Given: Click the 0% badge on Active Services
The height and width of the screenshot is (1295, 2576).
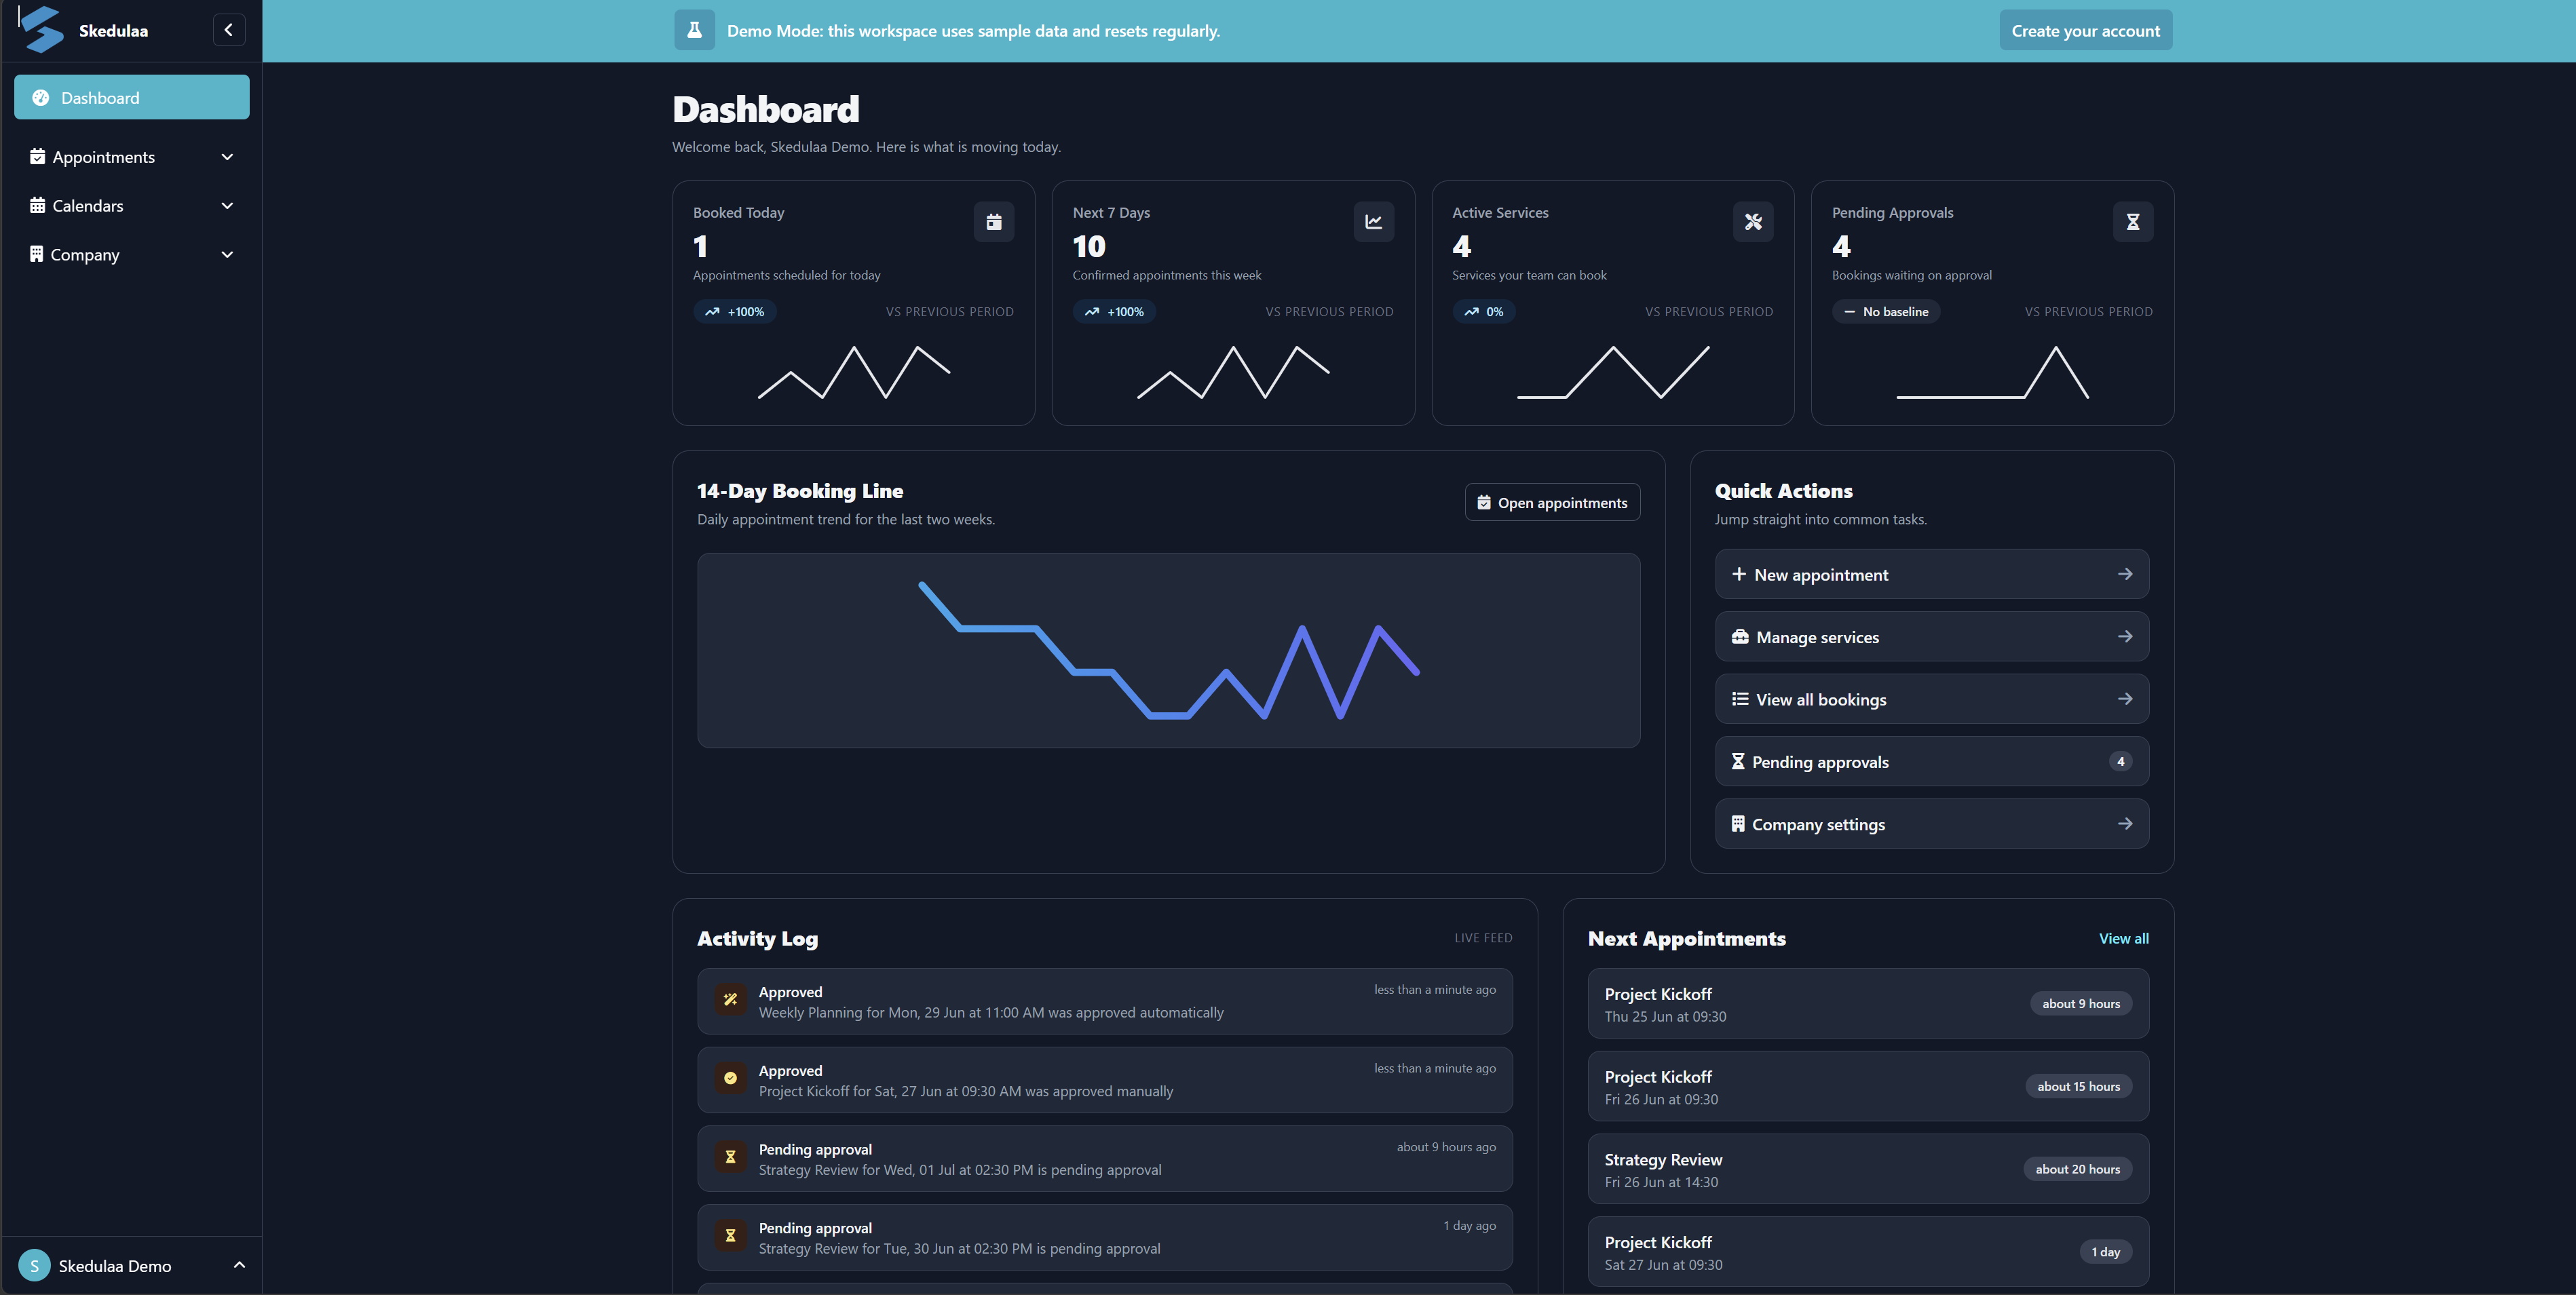Looking at the screenshot, I should click(1484, 312).
